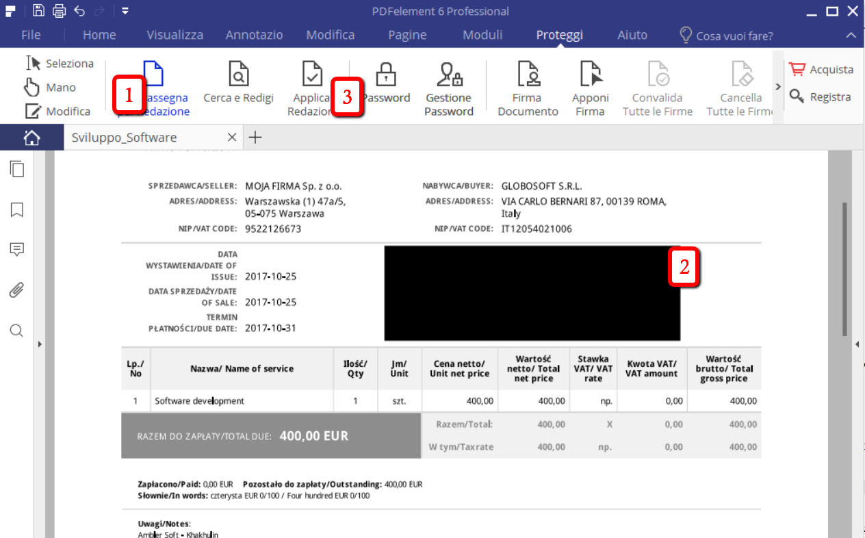Click the Applica Redazione icon
Screen dimensions: 865x538
coord(312,74)
